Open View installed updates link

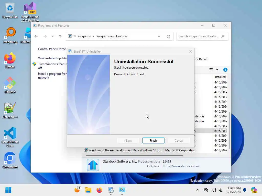tap(53, 58)
